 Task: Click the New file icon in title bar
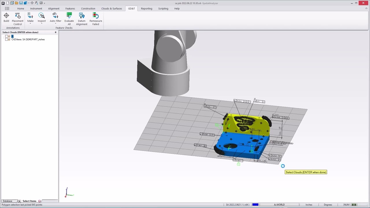click(8, 3)
